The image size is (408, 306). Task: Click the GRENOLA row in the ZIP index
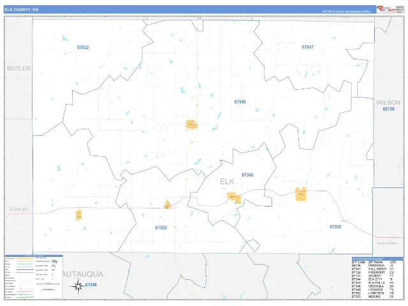(373, 286)
